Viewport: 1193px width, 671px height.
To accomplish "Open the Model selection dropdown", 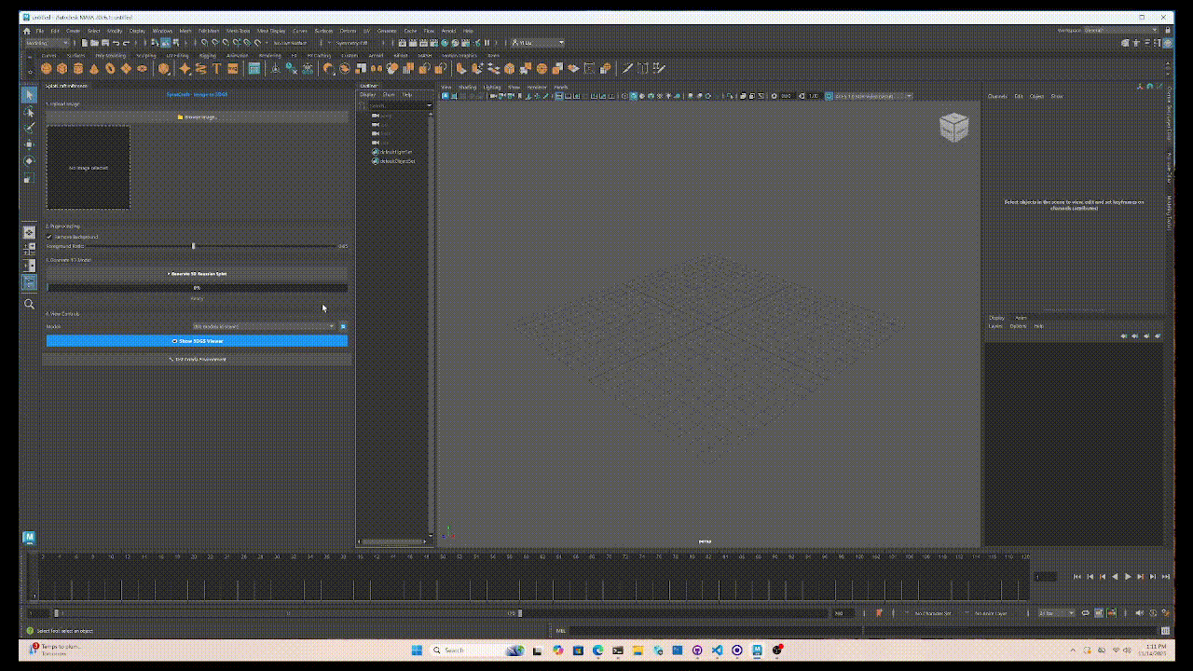I will pyautogui.click(x=264, y=326).
